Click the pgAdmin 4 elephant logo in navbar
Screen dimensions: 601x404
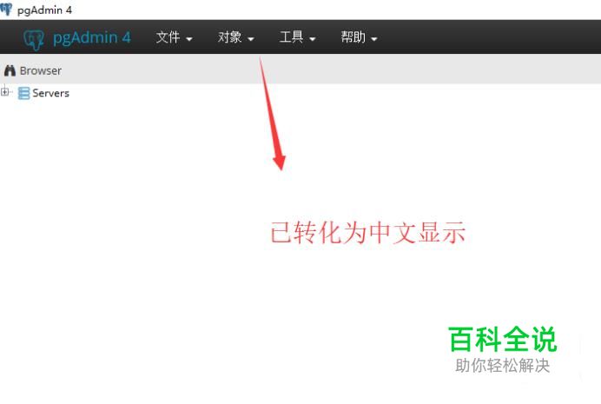click(34, 39)
